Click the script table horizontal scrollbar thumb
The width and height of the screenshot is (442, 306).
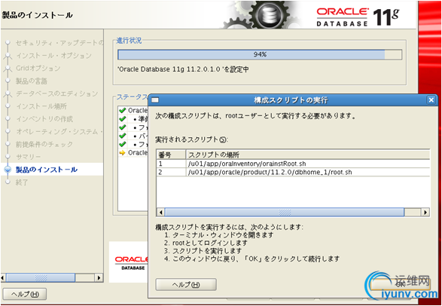coord(285,212)
